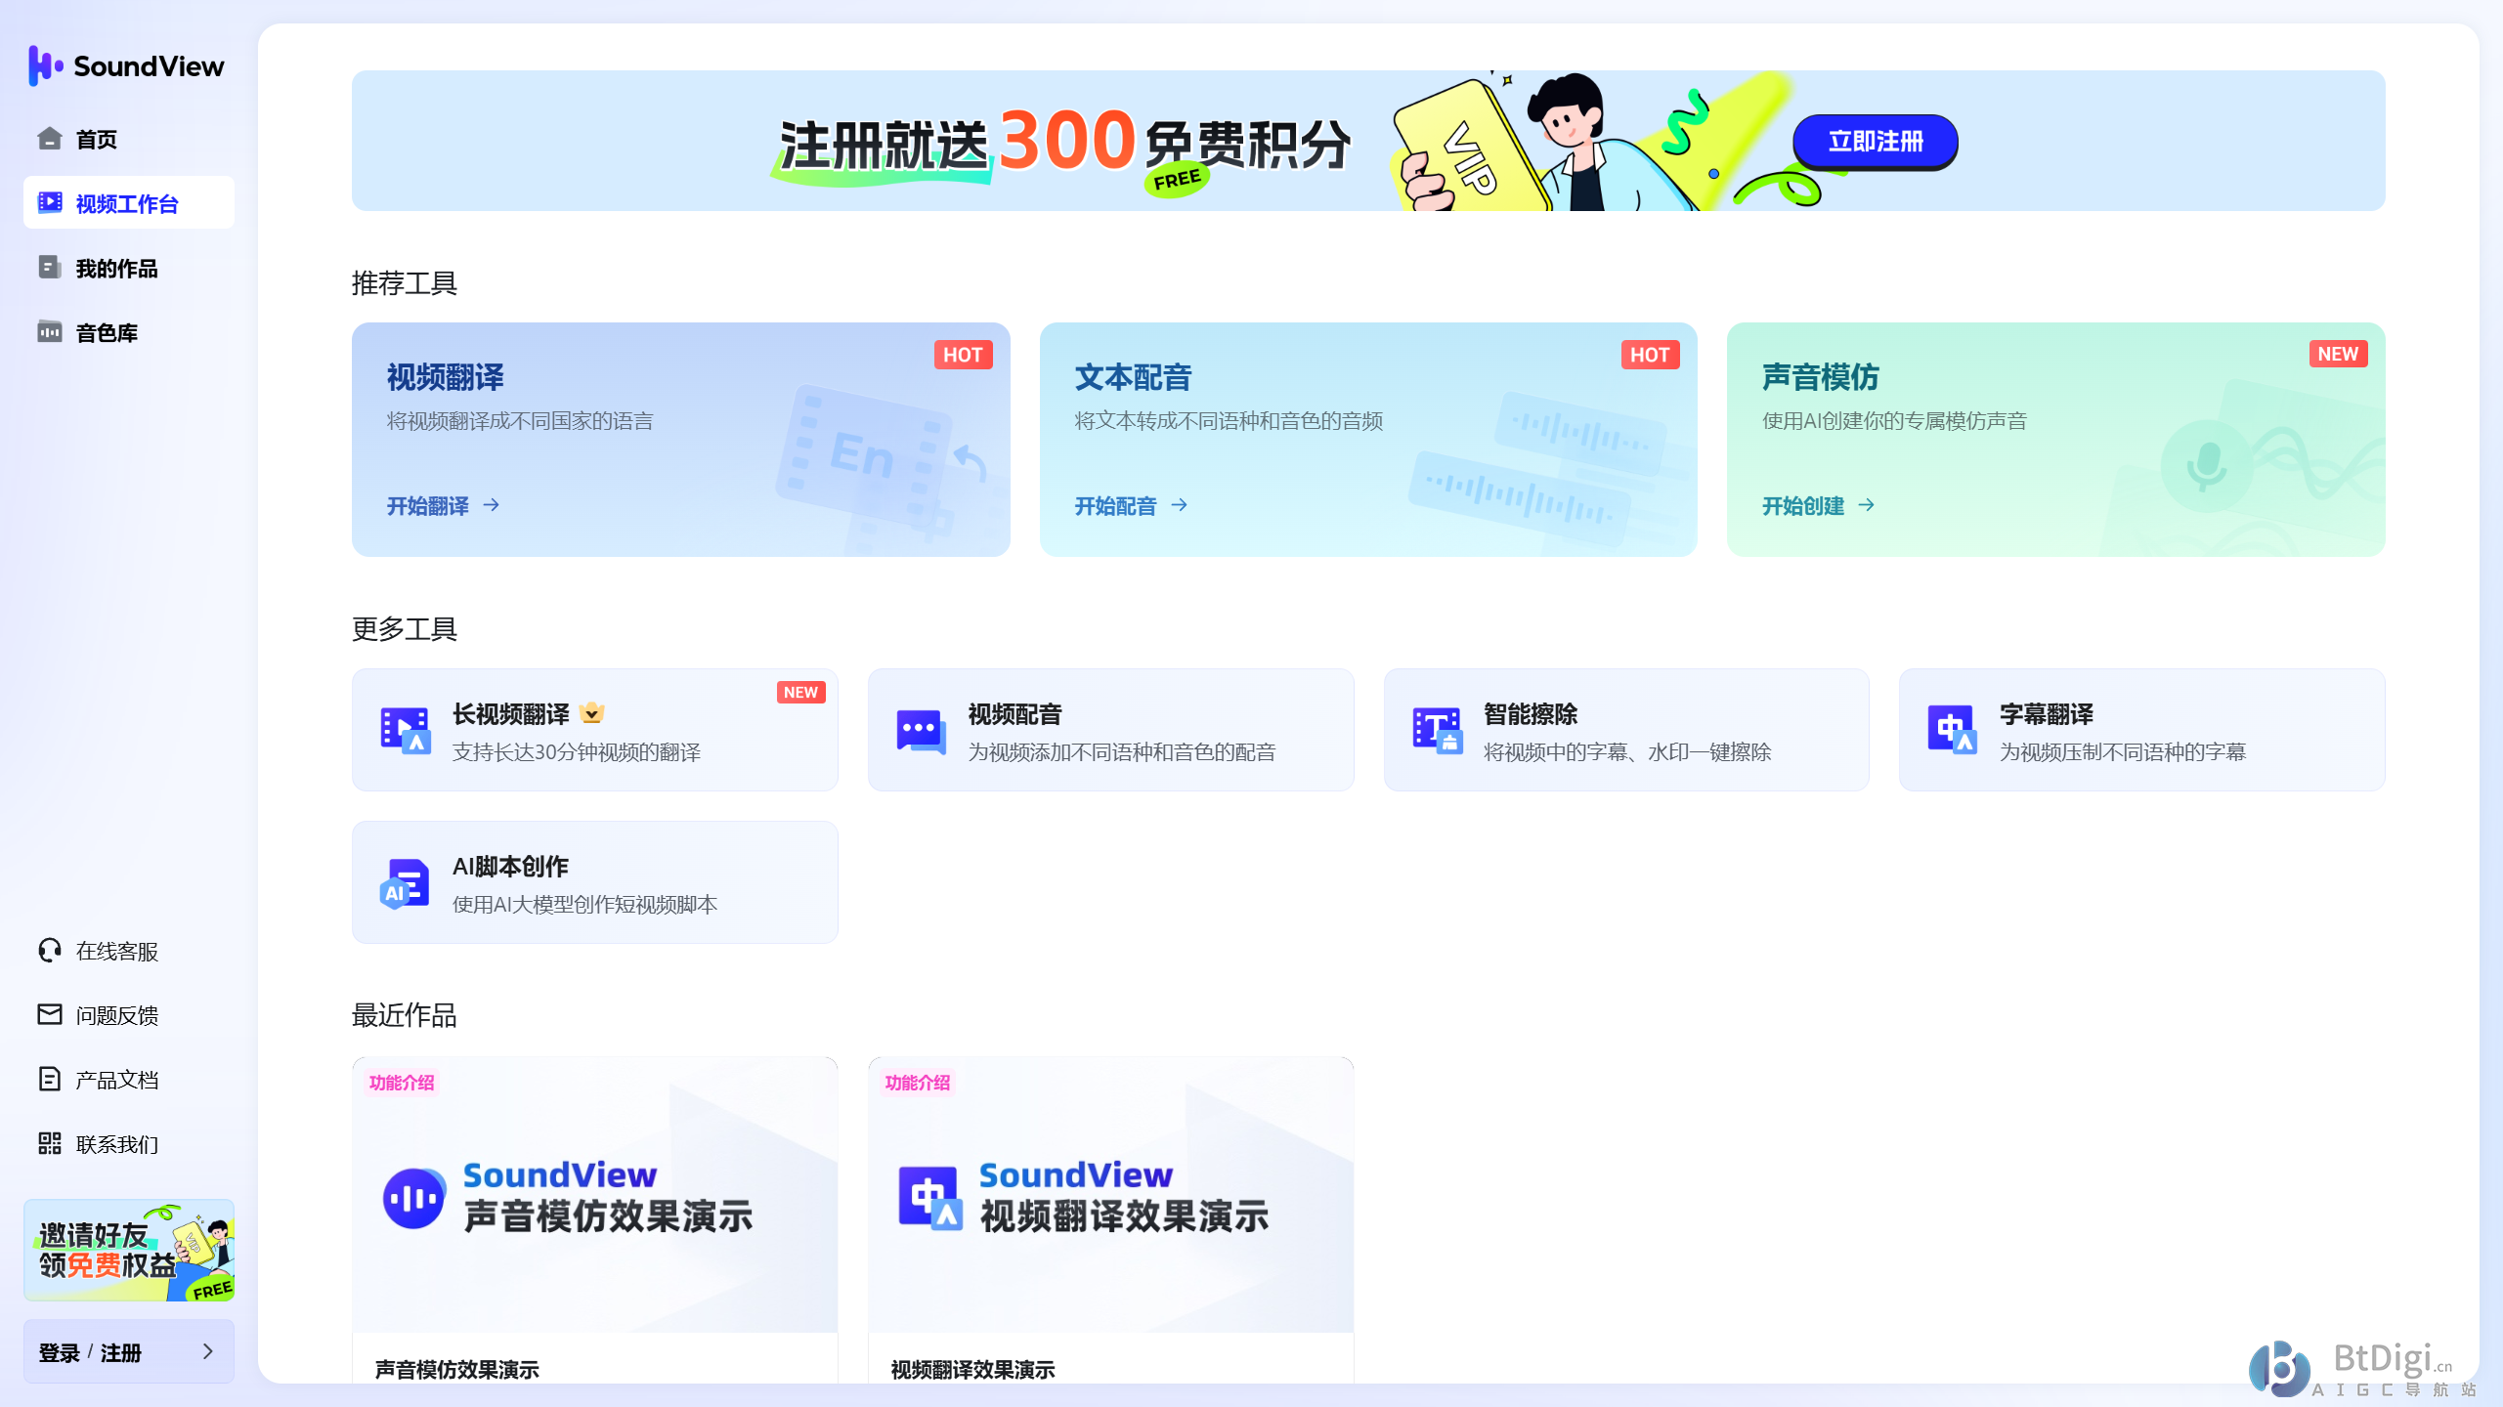The width and height of the screenshot is (2503, 1407).
Task: Click the SoundView logo icon
Action: coord(45,65)
